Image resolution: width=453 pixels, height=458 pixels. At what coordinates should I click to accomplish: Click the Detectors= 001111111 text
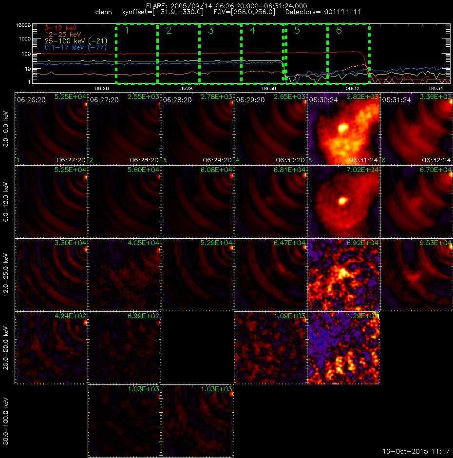click(x=323, y=12)
